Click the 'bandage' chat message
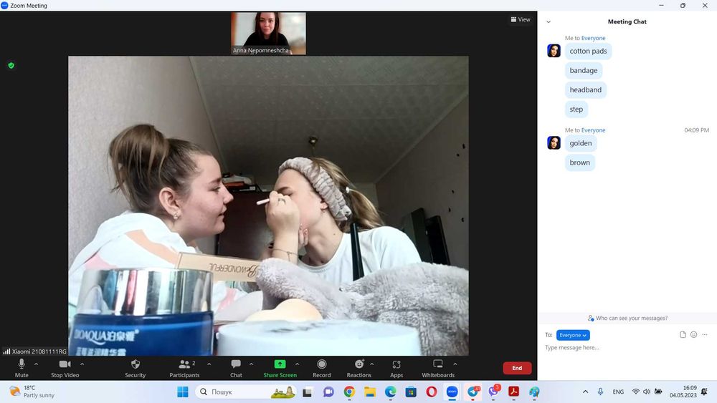The image size is (717, 403). click(x=584, y=70)
